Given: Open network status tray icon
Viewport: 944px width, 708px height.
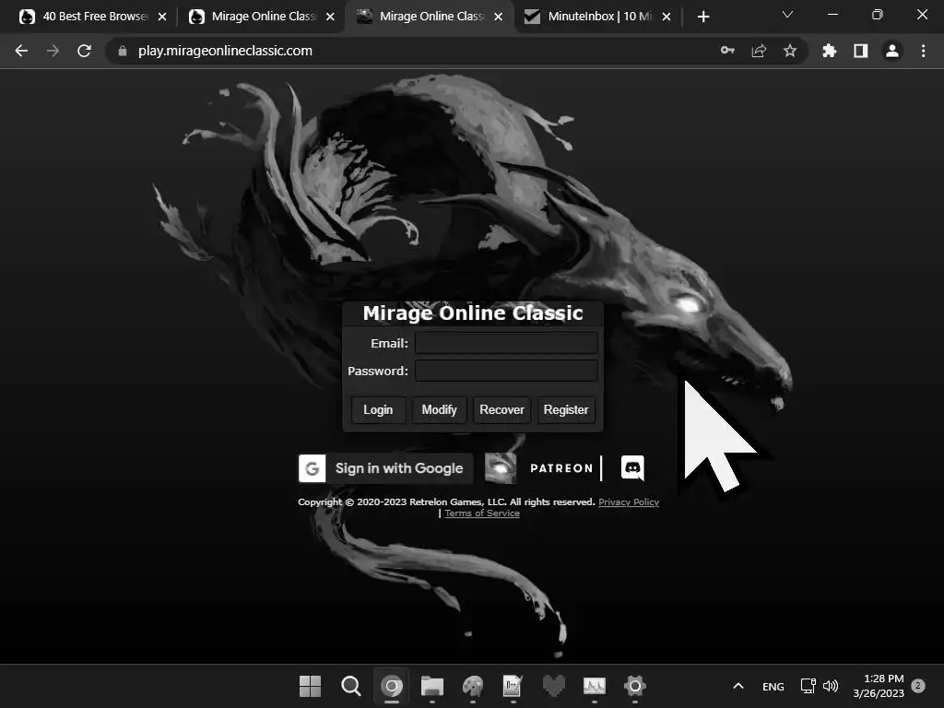Looking at the screenshot, I should coord(808,686).
